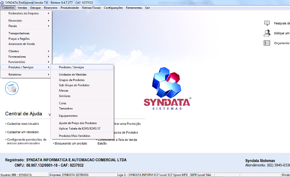The height and width of the screenshot is (177, 290).
Task: Open the Rotinas Fiscais menu
Action: (x=91, y=8)
